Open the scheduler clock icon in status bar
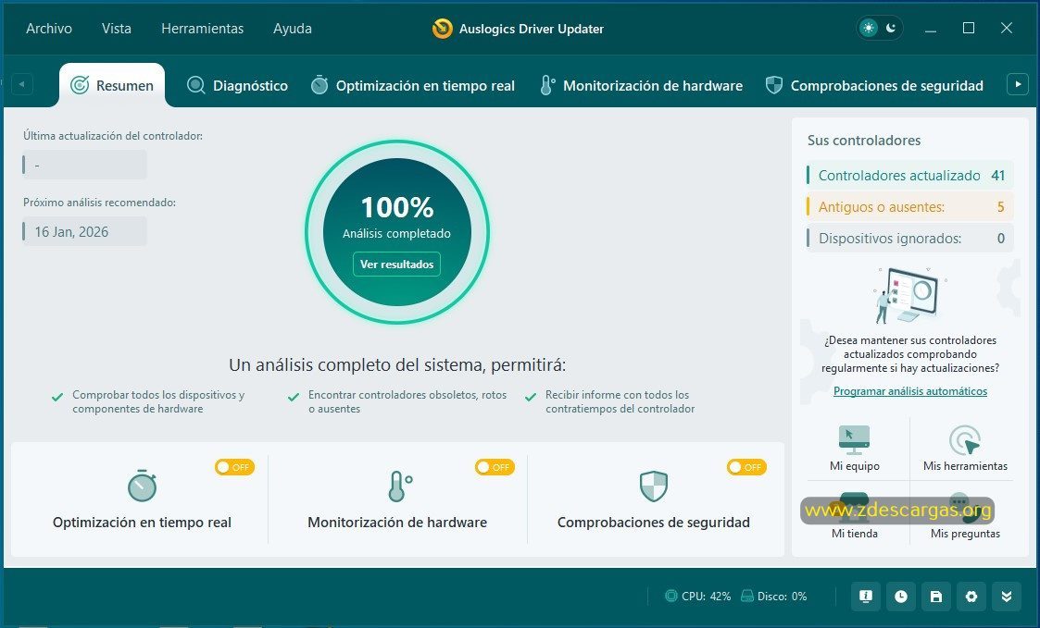Screen dimensions: 1040x628 coord(901,597)
